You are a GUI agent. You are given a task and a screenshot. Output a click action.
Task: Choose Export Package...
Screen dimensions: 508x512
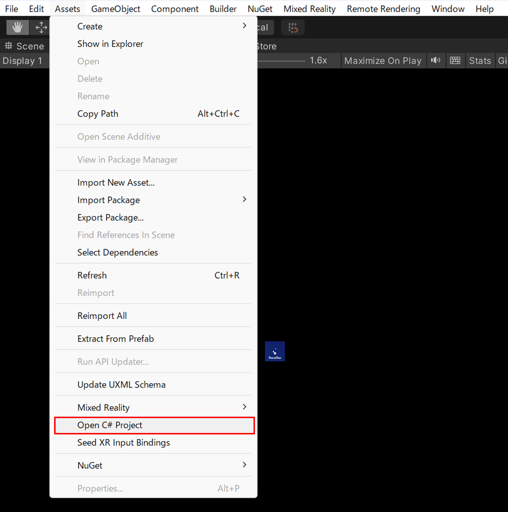153,217
